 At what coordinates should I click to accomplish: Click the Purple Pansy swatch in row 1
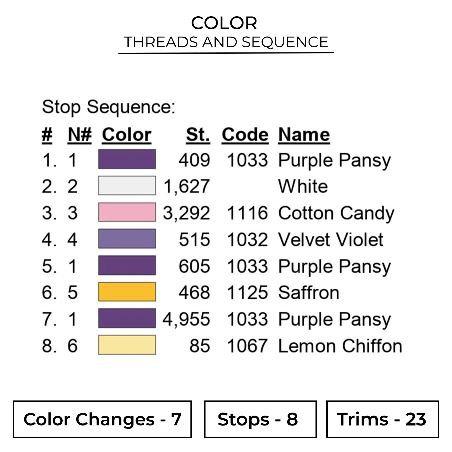pyautogui.click(x=127, y=159)
